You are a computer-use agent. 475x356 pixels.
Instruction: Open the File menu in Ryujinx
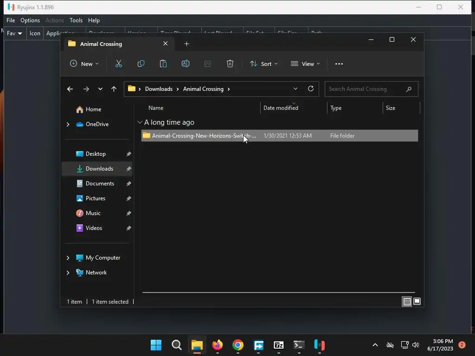tap(11, 20)
